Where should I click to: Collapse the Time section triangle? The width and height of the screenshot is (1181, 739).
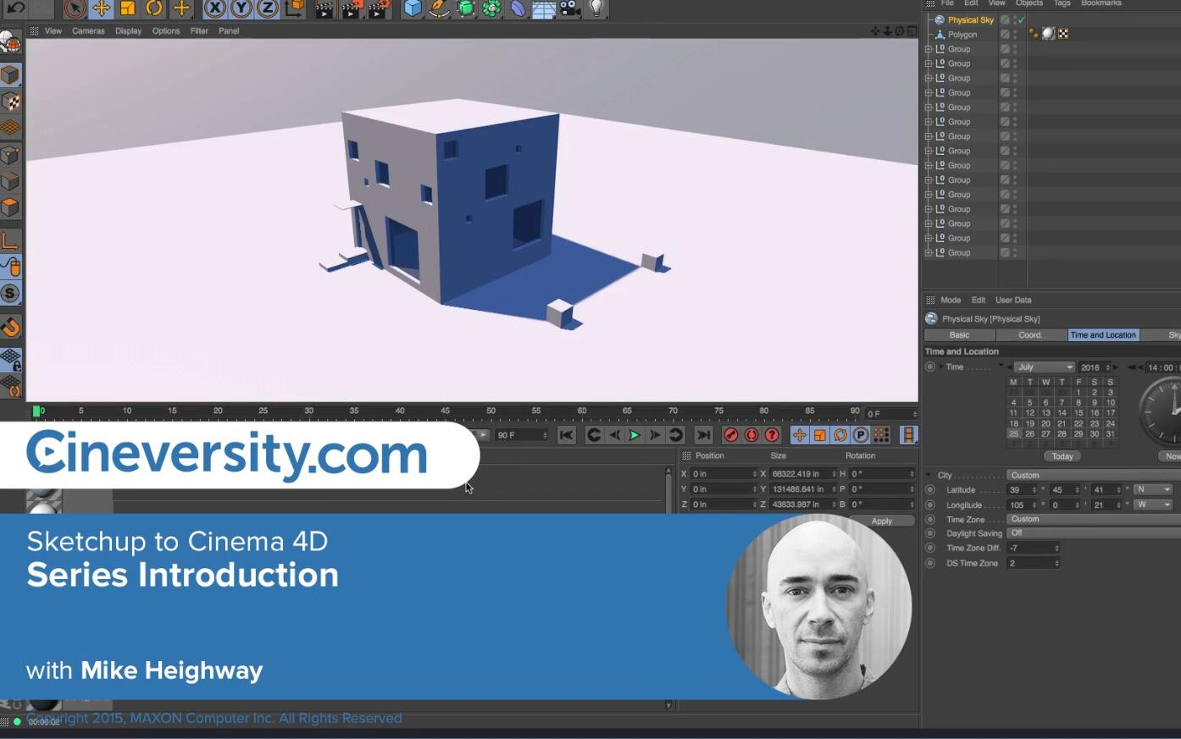tap(940, 367)
